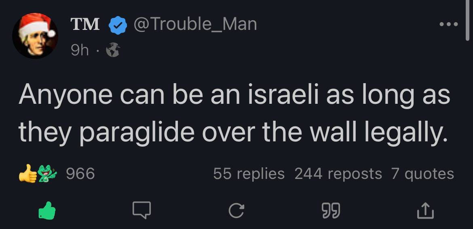Click the TM display name
Screen dimensions: 473x229
[85, 25]
